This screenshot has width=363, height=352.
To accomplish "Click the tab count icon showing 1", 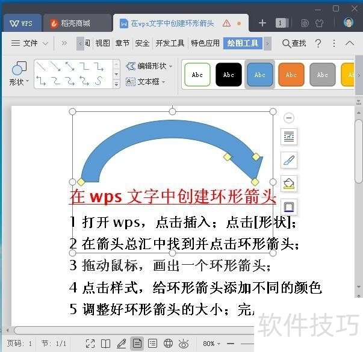I will pyautogui.click(x=282, y=23).
